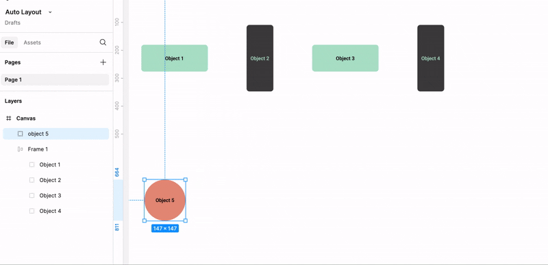The width and height of the screenshot is (548, 265).
Task: Select Page 1 in pages list
Action: tap(55, 79)
